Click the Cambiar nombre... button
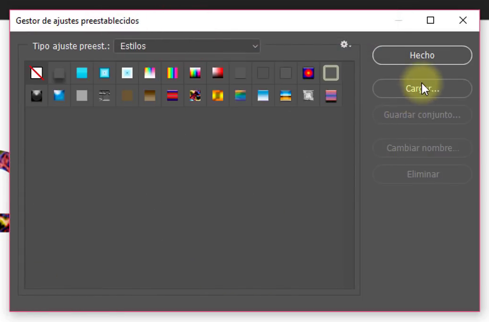This screenshot has width=489, height=322. pyautogui.click(x=422, y=148)
